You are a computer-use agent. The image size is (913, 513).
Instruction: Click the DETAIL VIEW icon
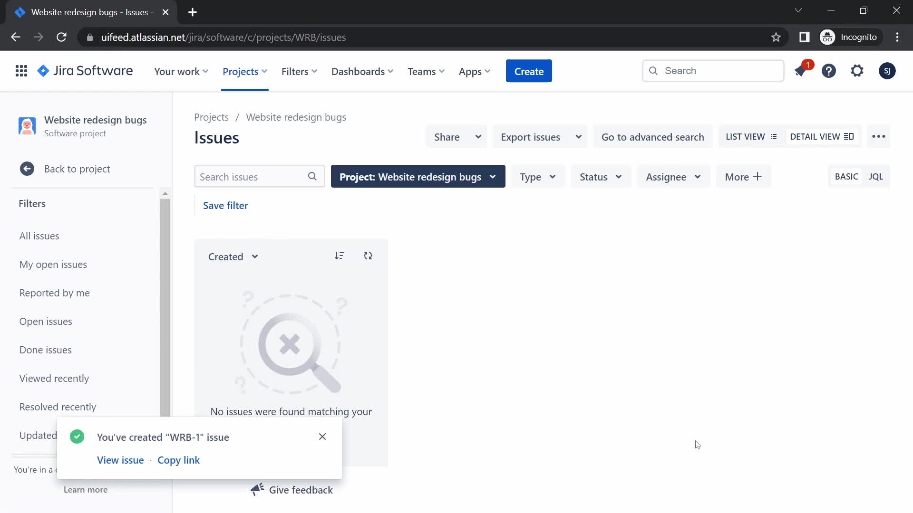(850, 136)
